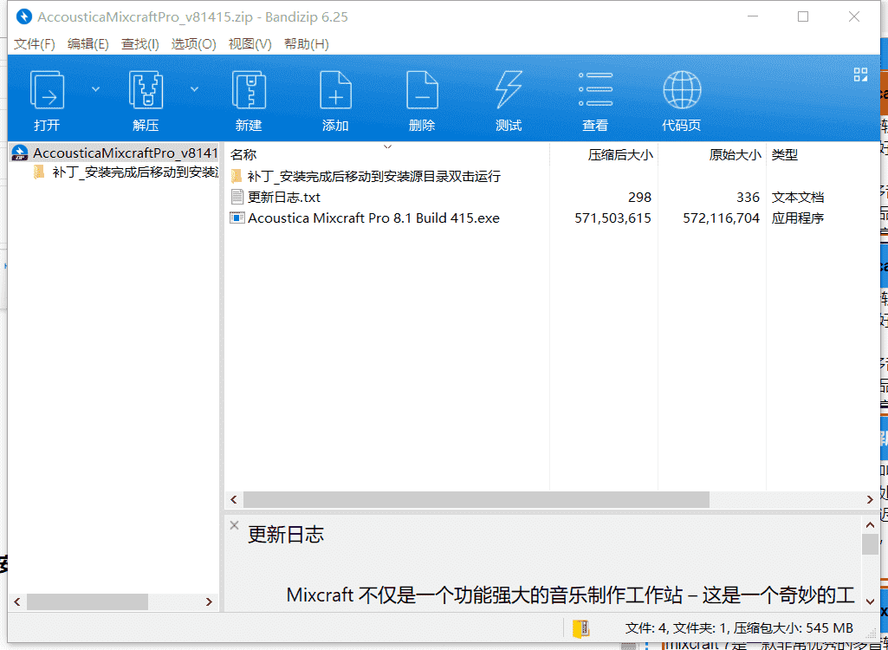Click left tree horizontal scrollbar thumb
The image size is (888, 650).
pyautogui.click(x=88, y=601)
